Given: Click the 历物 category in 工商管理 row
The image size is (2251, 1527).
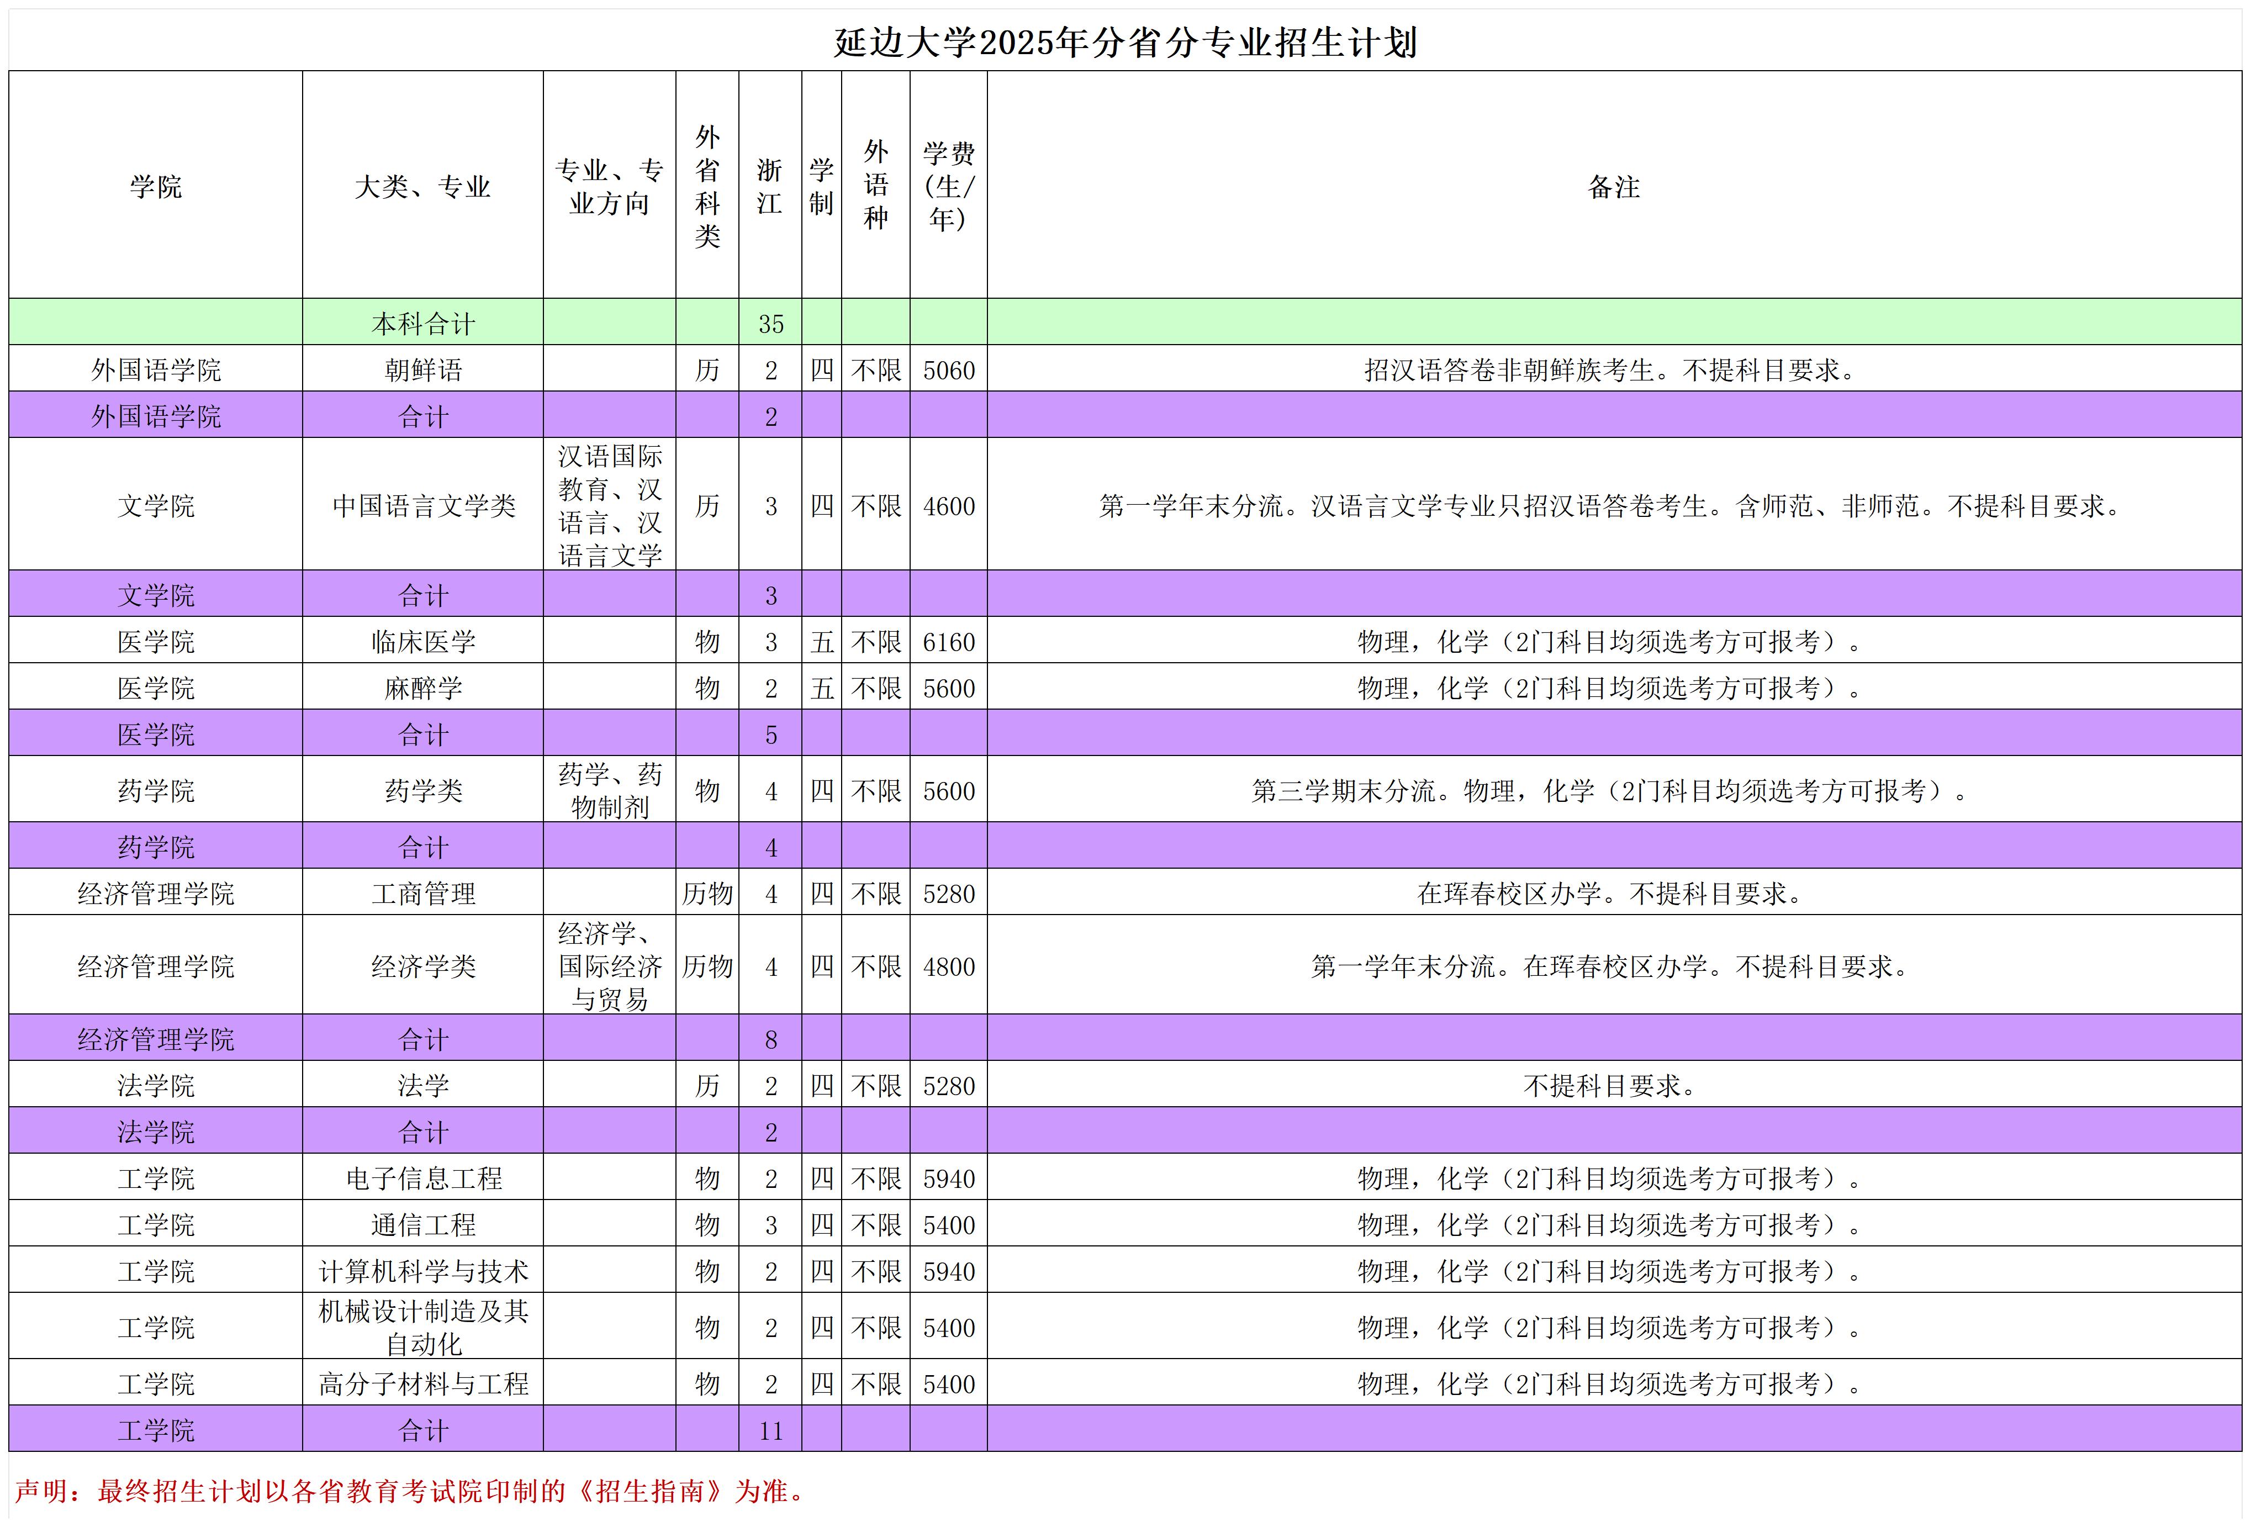Looking at the screenshot, I should click(x=707, y=892).
